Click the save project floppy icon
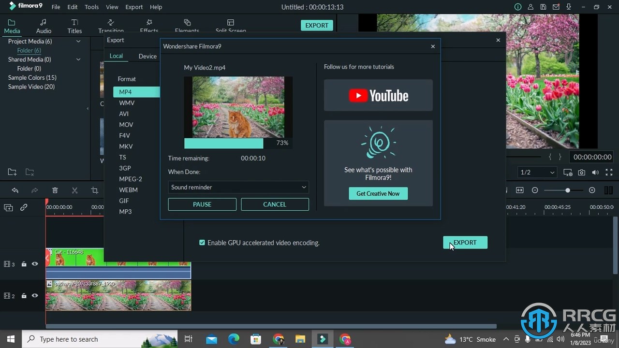The width and height of the screenshot is (619, 348). pos(544,7)
